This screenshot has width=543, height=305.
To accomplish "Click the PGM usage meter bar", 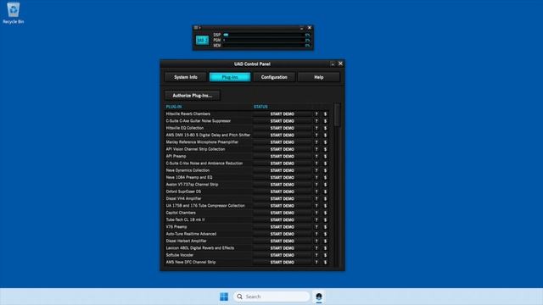I will point(264,40).
